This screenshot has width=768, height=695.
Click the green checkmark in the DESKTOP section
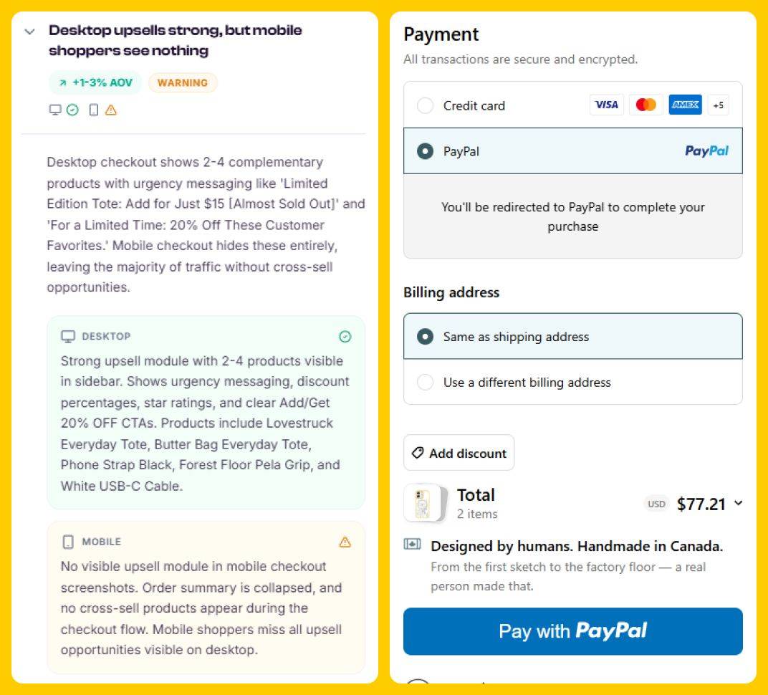pyautogui.click(x=345, y=337)
